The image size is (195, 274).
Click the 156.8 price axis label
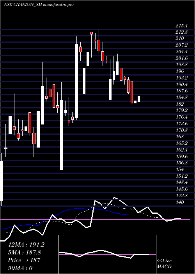coord(182,163)
